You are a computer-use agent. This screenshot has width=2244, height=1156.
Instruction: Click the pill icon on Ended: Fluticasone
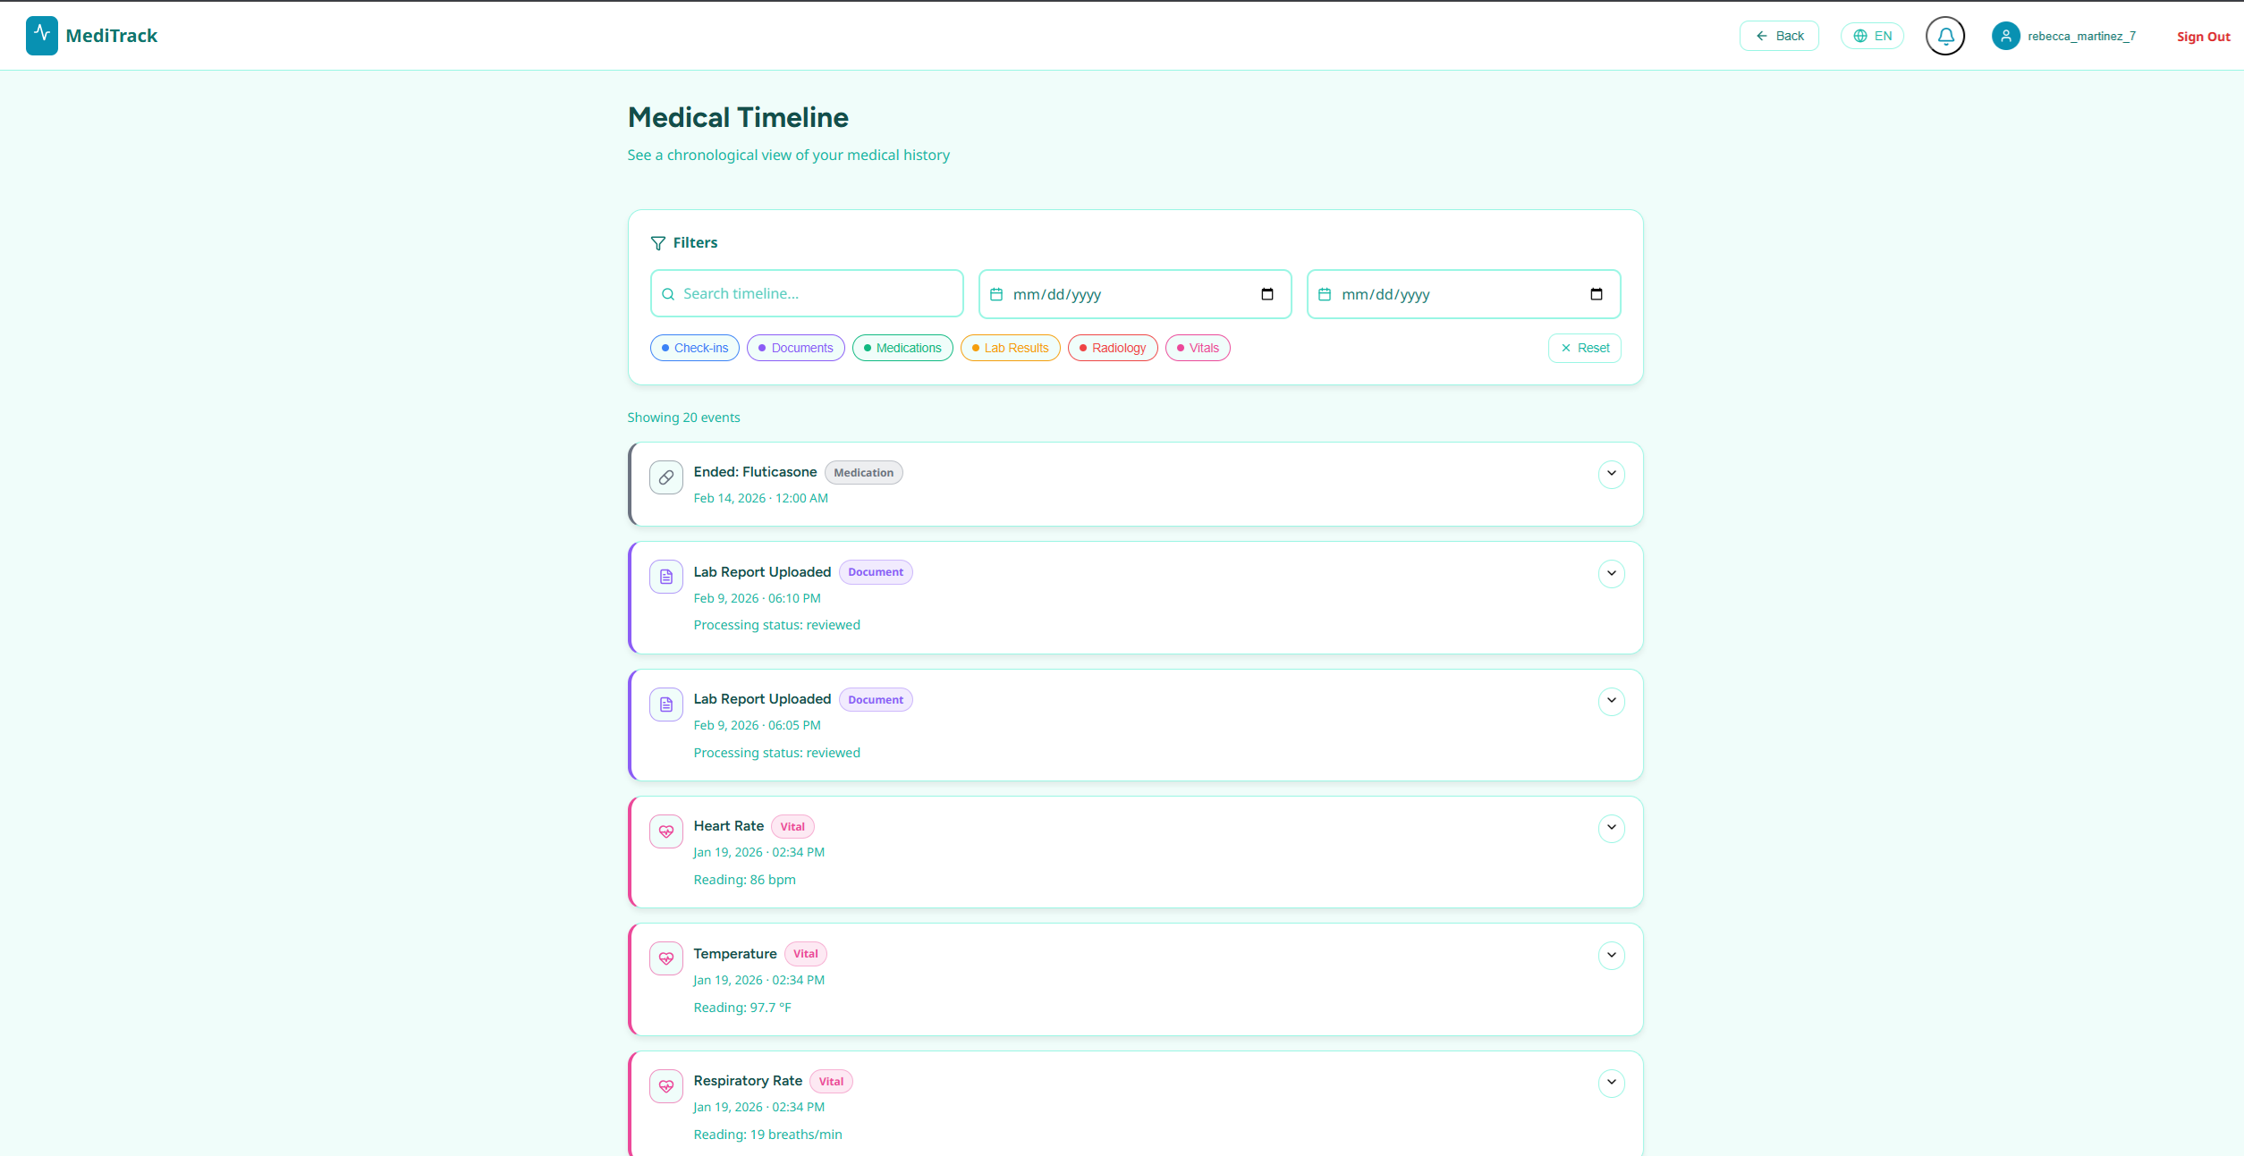pyautogui.click(x=666, y=477)
